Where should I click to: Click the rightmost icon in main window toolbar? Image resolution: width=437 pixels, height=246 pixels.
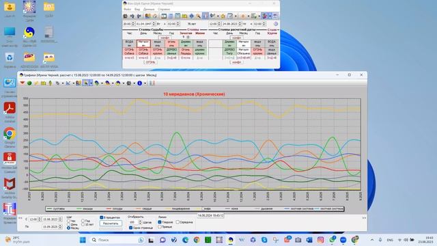(x=275, y=16)
